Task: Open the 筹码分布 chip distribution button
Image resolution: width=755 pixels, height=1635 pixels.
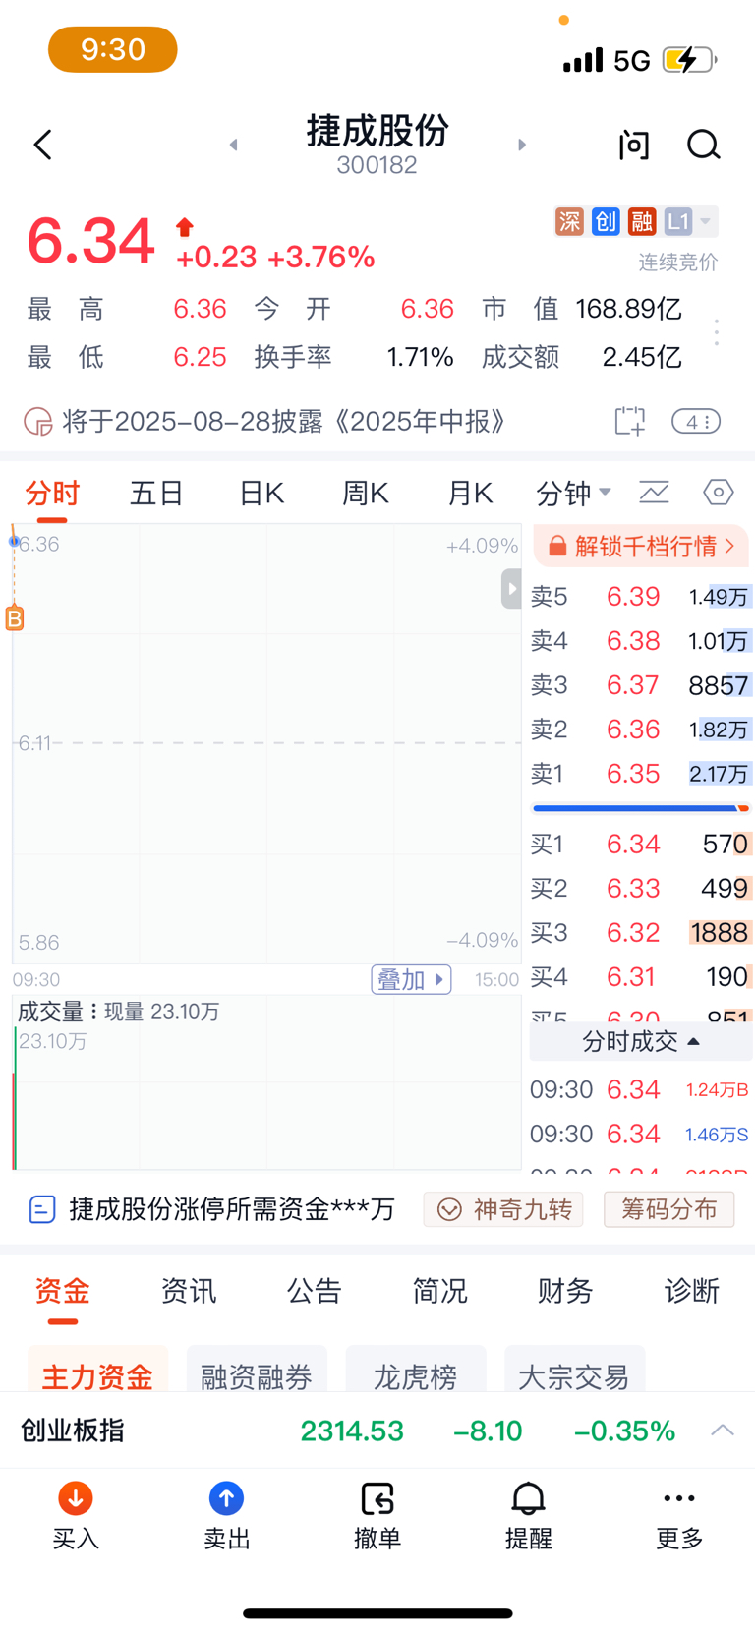Action: (x=668, y=1209)
